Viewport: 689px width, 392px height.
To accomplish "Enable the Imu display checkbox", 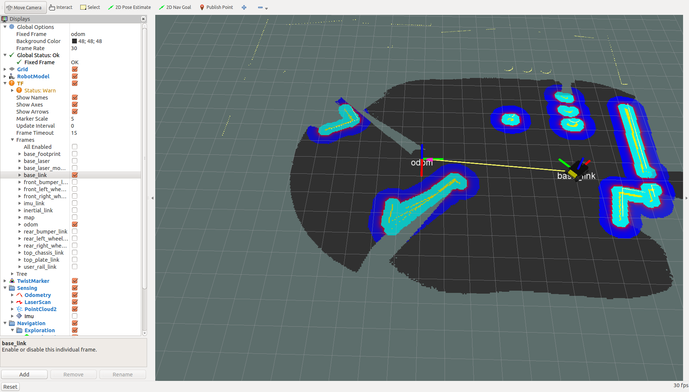I will [75, 316].
